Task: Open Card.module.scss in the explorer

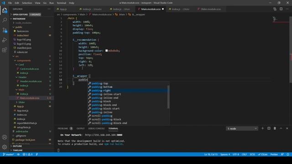Action: tap(29, 69)
